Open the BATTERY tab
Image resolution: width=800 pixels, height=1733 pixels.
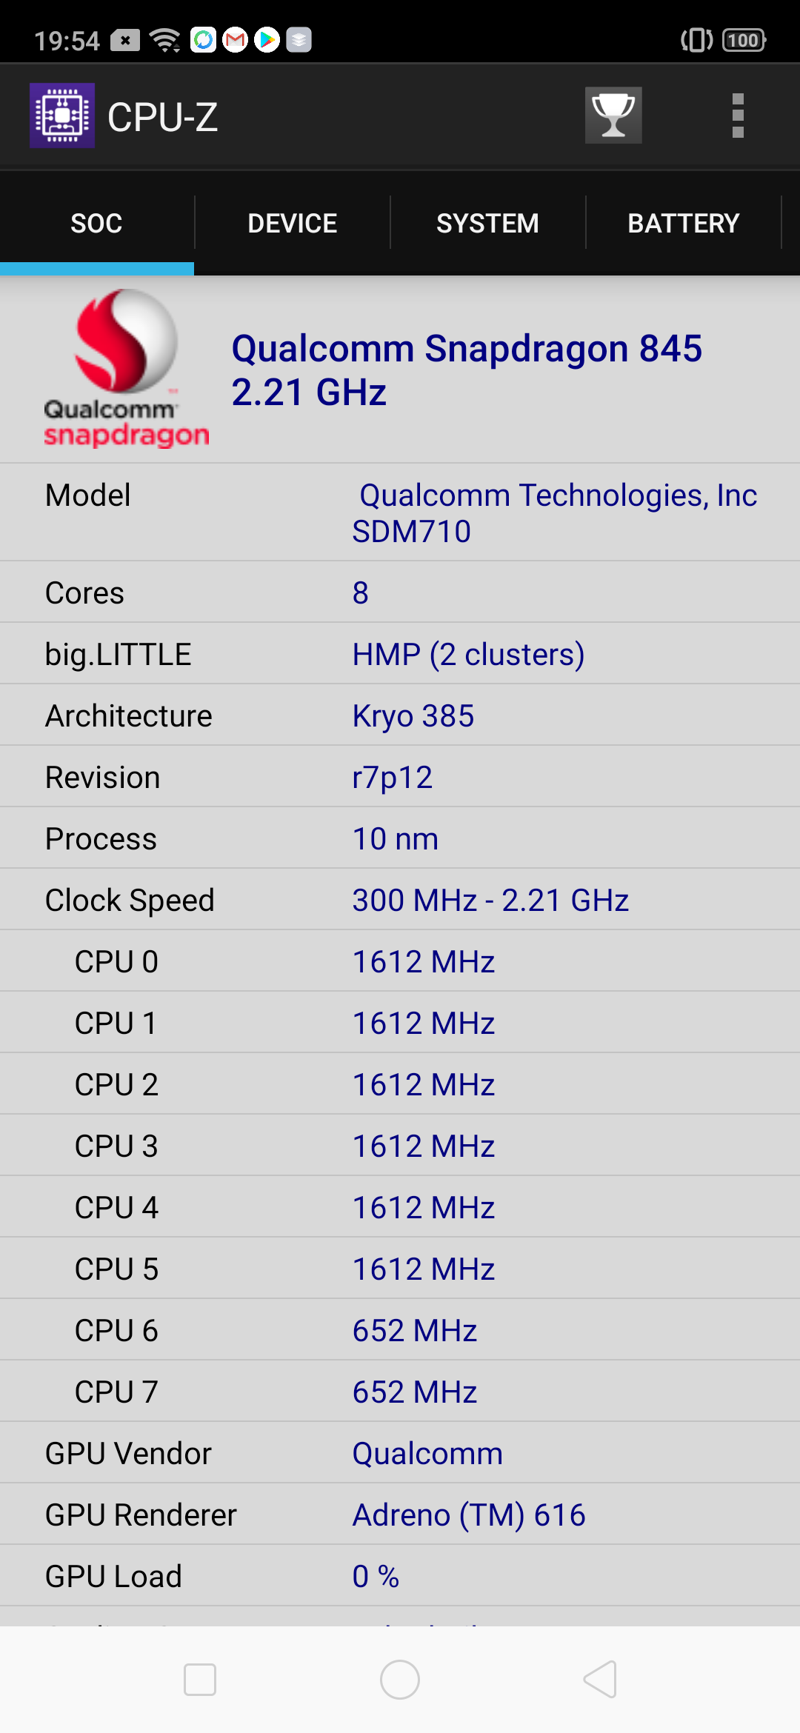(683, 223)
